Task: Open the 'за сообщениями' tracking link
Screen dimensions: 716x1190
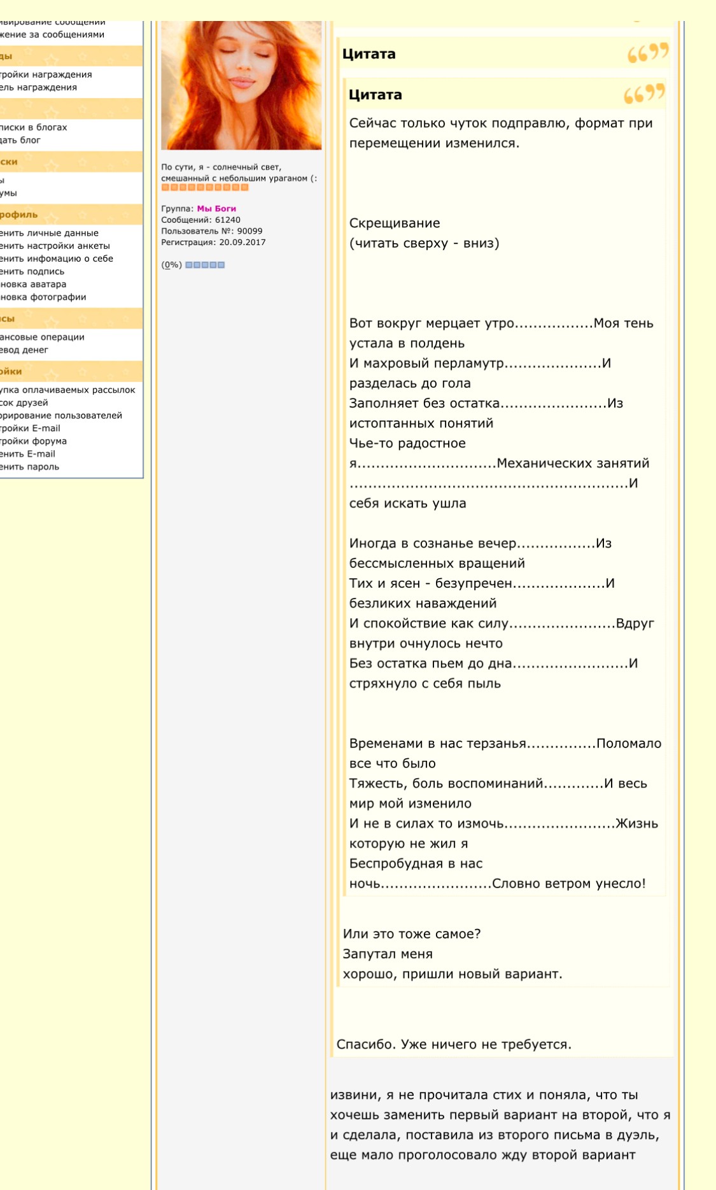Action: click(52, 34)
